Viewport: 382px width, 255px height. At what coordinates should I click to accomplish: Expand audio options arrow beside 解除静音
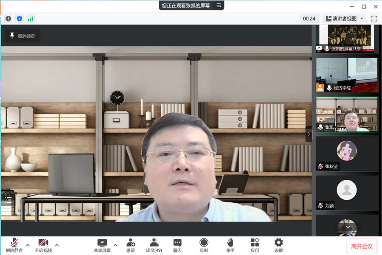(x=28, y=245)
